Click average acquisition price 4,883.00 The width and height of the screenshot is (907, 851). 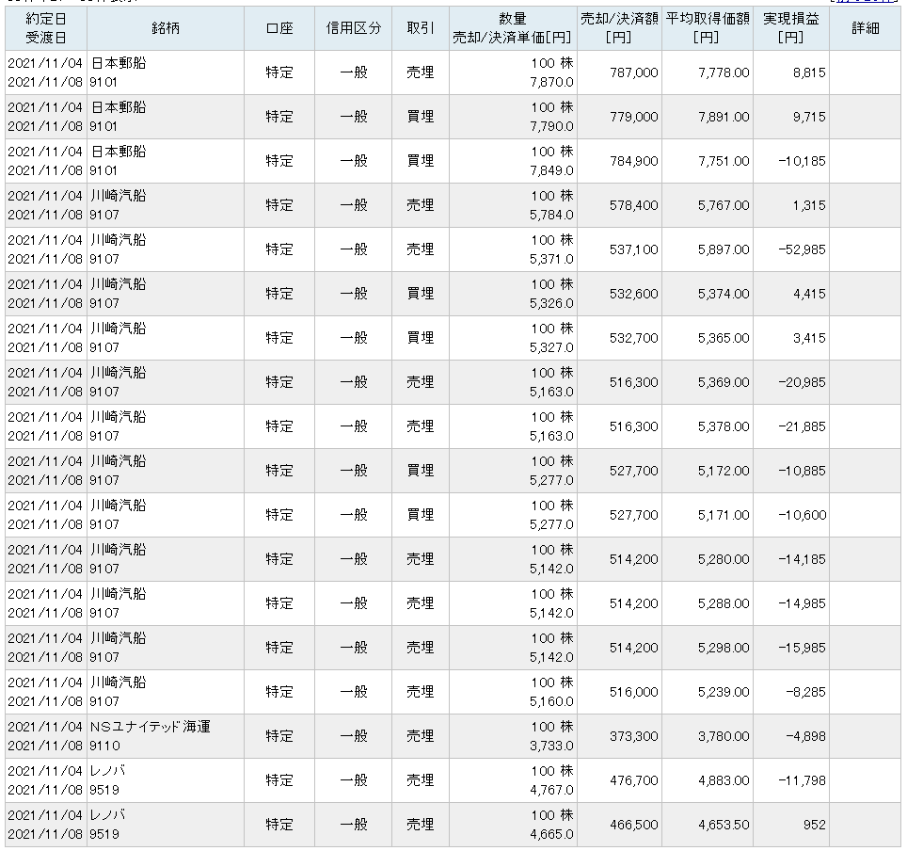(x=724, y=781)
